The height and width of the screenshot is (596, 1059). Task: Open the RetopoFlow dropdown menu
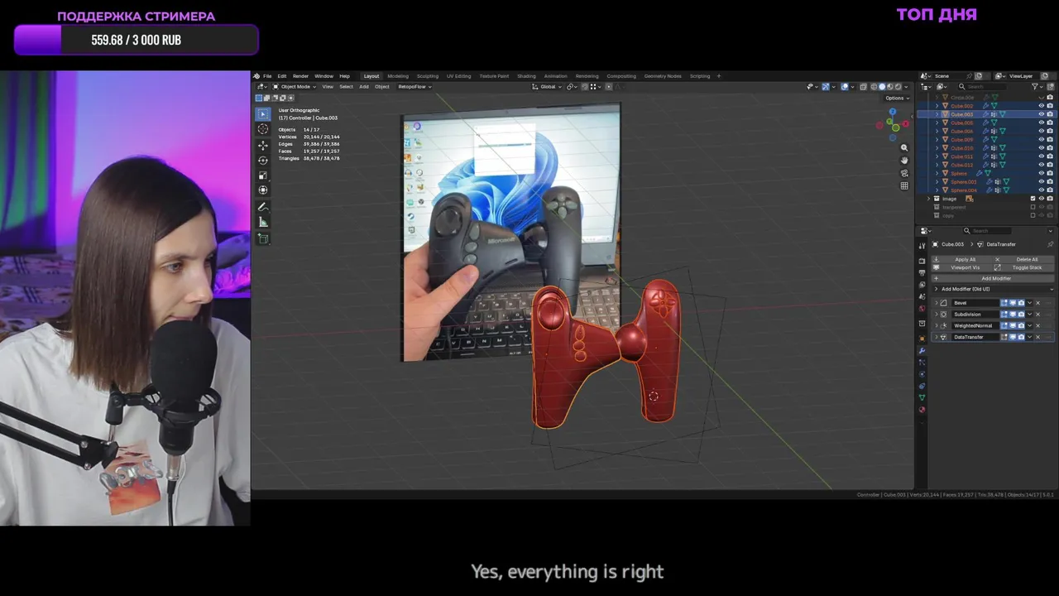point(413,86)
